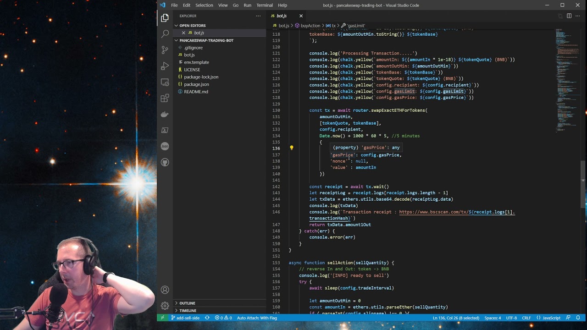This screenshot has width=587, height=330.
Task: Click the bot.js breadcrumb segment
Action: tap(281, 26)
